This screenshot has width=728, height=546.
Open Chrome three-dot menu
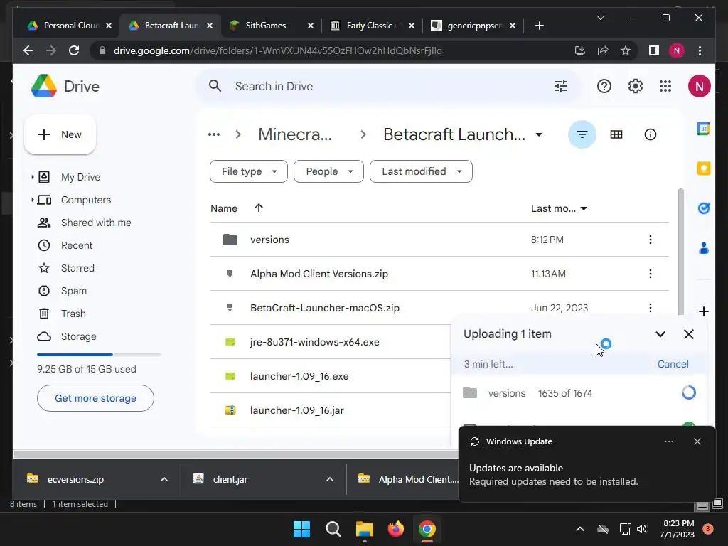(700, 50)
